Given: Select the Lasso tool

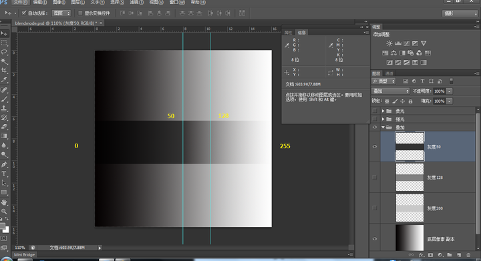Looking at the screenshot, I should [x=4, y=52].
